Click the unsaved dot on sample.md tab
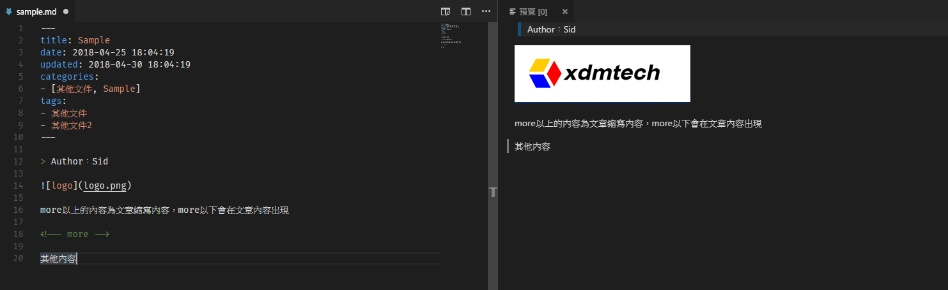Screen dimensions: 948x290 pos(66,11)
